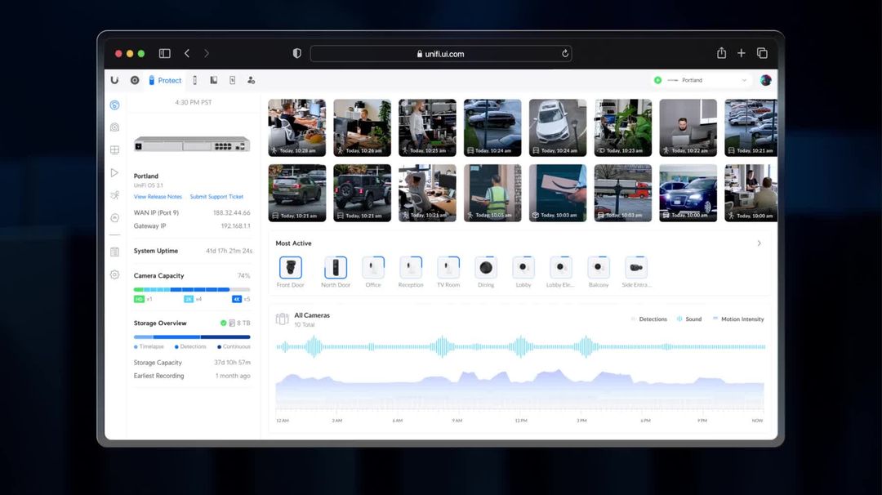
Task: Switch to the Protect tab
Action: coord(166,80)
